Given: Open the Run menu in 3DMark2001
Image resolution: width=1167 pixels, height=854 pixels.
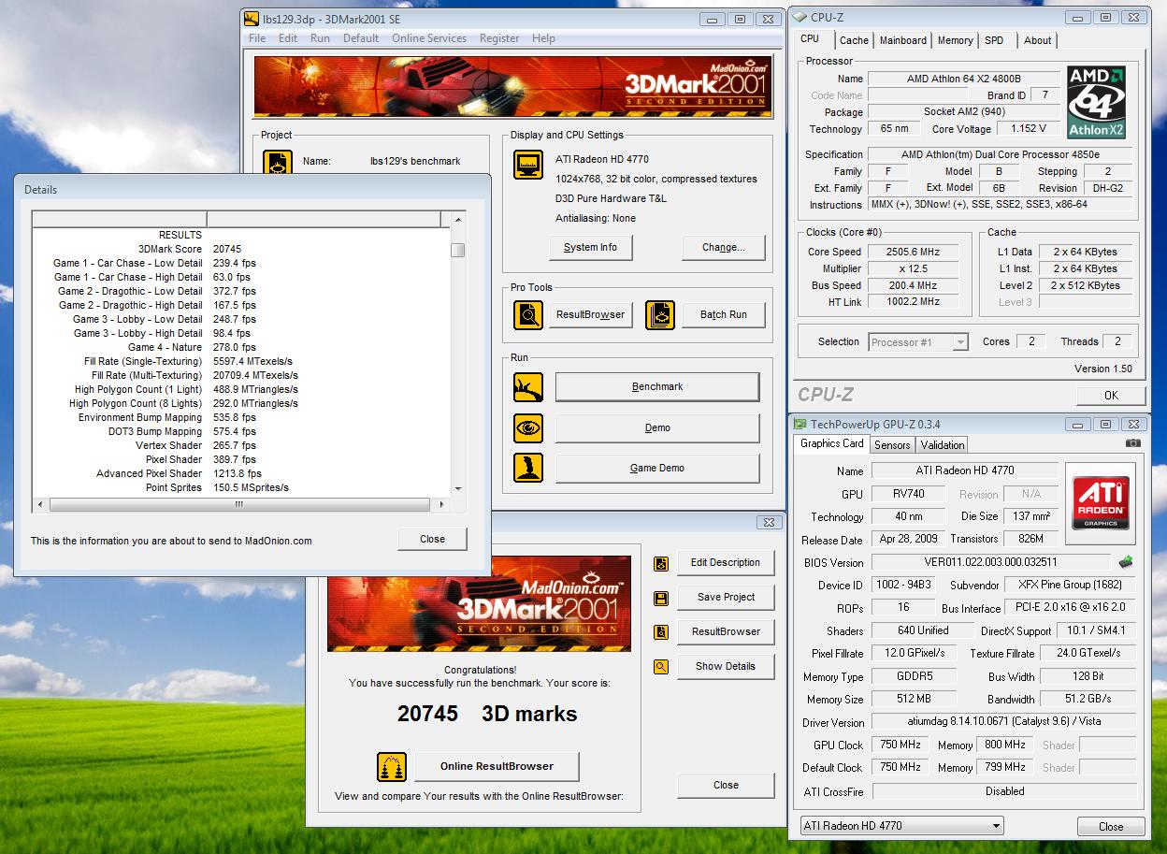Looking at the screenshot, I should click(320, 38).
